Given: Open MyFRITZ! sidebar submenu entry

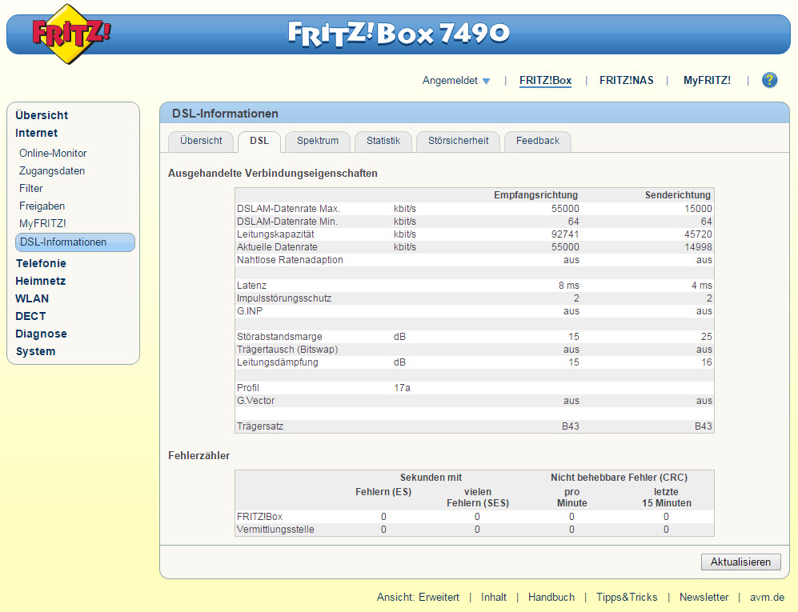Looking at the screenshot, I should (42, 223).
